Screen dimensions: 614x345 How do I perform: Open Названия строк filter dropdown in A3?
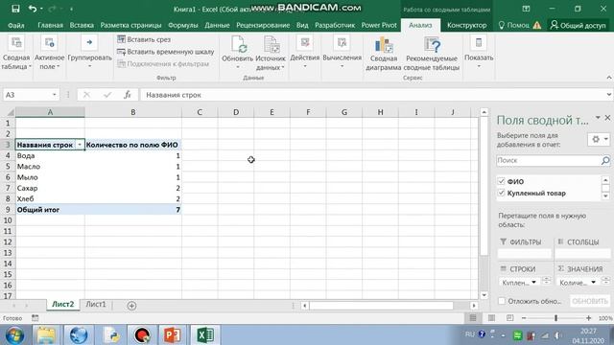pos(80,145)
